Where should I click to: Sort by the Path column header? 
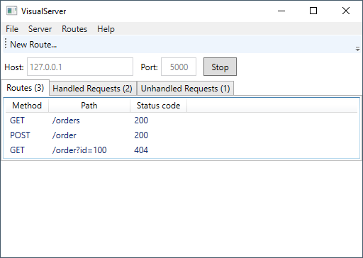89,106
